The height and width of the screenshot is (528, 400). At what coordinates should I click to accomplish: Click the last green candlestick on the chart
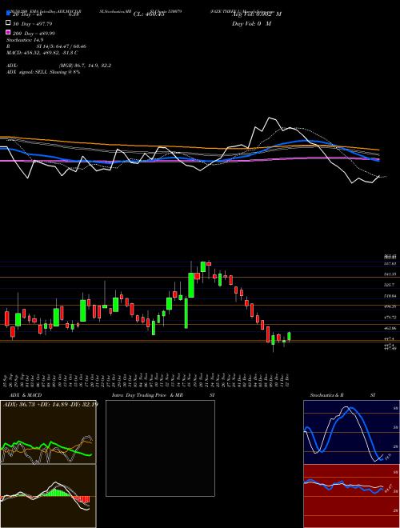[289, 336]
